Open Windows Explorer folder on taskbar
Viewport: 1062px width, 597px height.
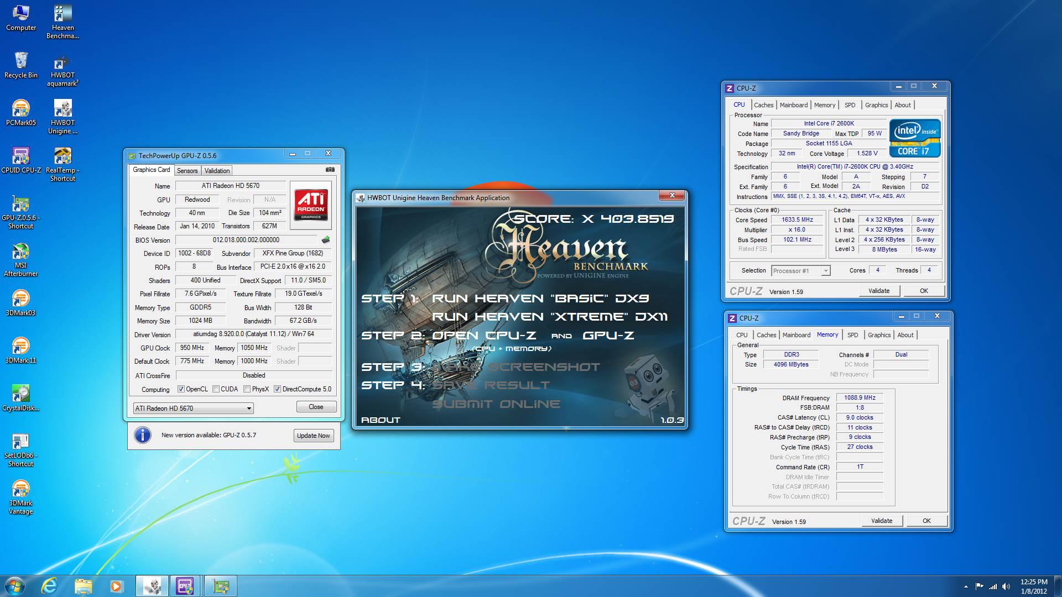[83, 585]
